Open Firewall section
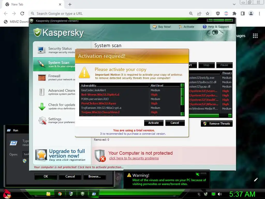The height and width of the screenshot is (199, 265). click(x=54, y=77)
